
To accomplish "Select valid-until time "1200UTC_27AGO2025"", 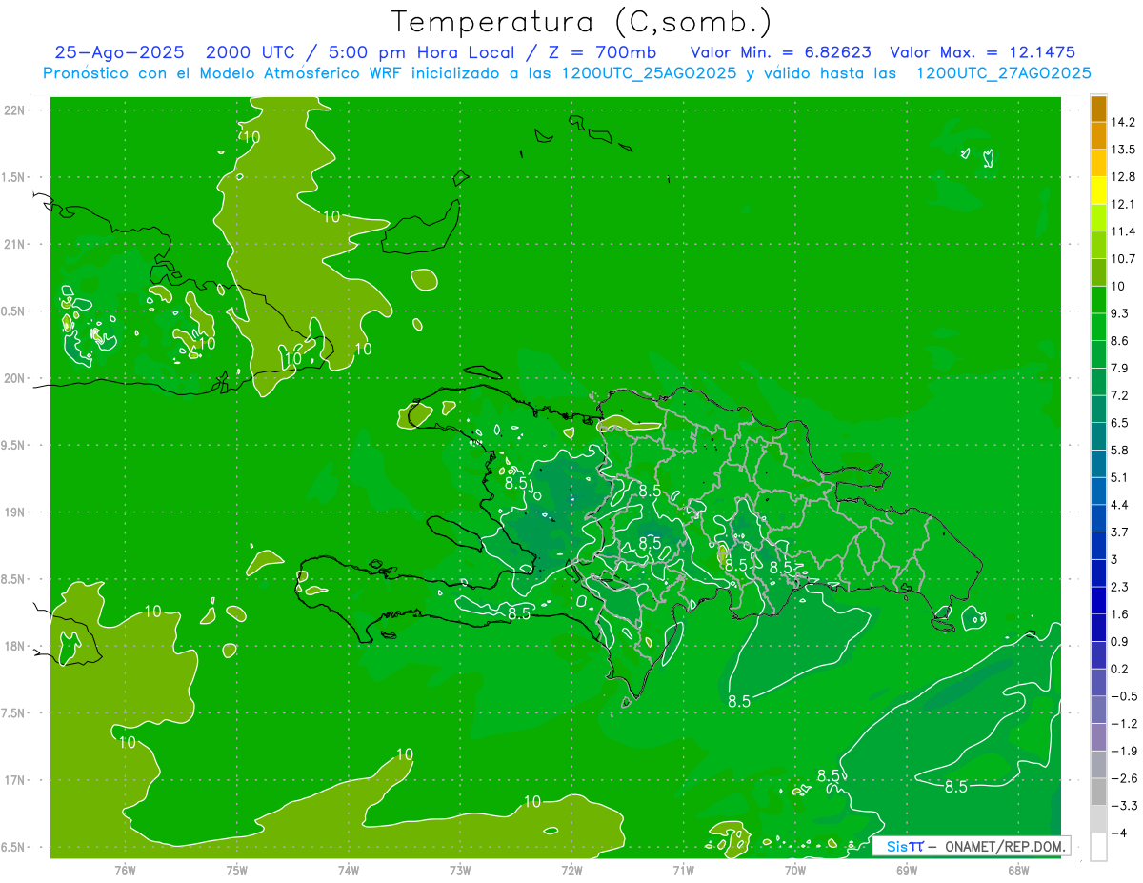I will [1003, 73].
